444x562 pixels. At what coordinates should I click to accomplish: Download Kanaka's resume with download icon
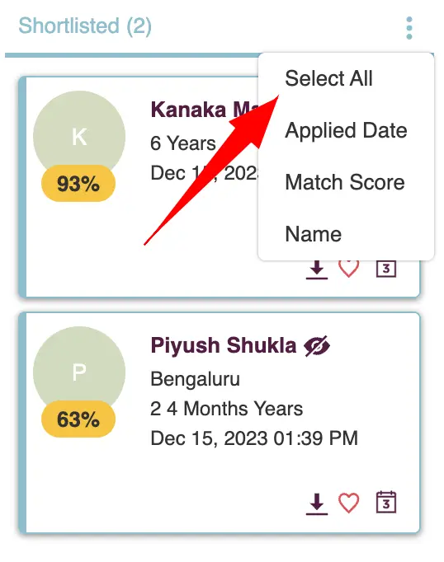(317, 269)
